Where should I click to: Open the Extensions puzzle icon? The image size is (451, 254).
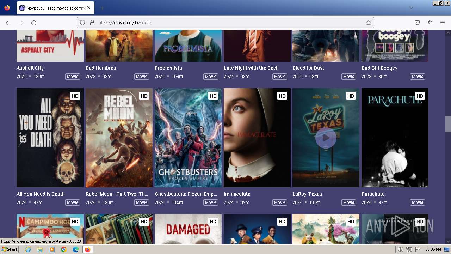(430, 23)
